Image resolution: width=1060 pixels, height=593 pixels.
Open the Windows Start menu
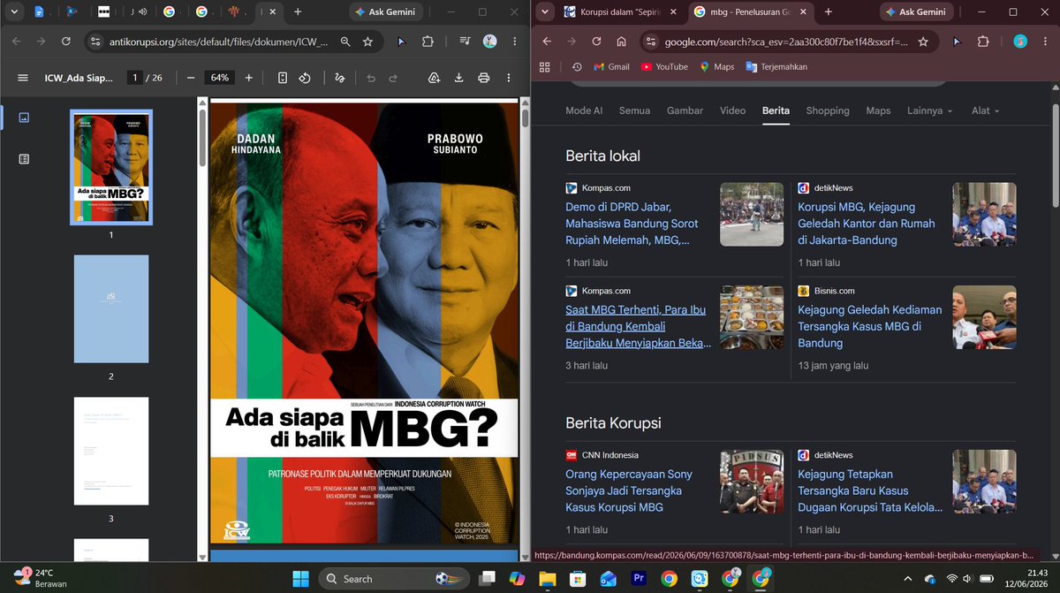point(301,579)
